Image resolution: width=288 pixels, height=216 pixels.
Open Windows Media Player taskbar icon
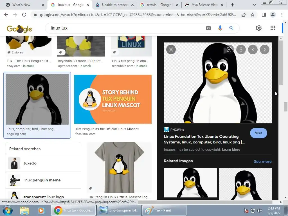coord(41,210)
